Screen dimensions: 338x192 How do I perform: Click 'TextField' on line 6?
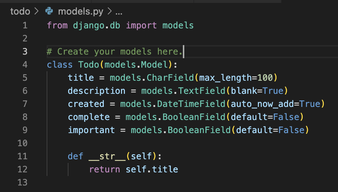202,91
